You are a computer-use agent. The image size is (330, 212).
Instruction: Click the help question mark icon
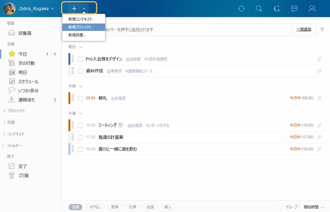click(x=322, y=29)
